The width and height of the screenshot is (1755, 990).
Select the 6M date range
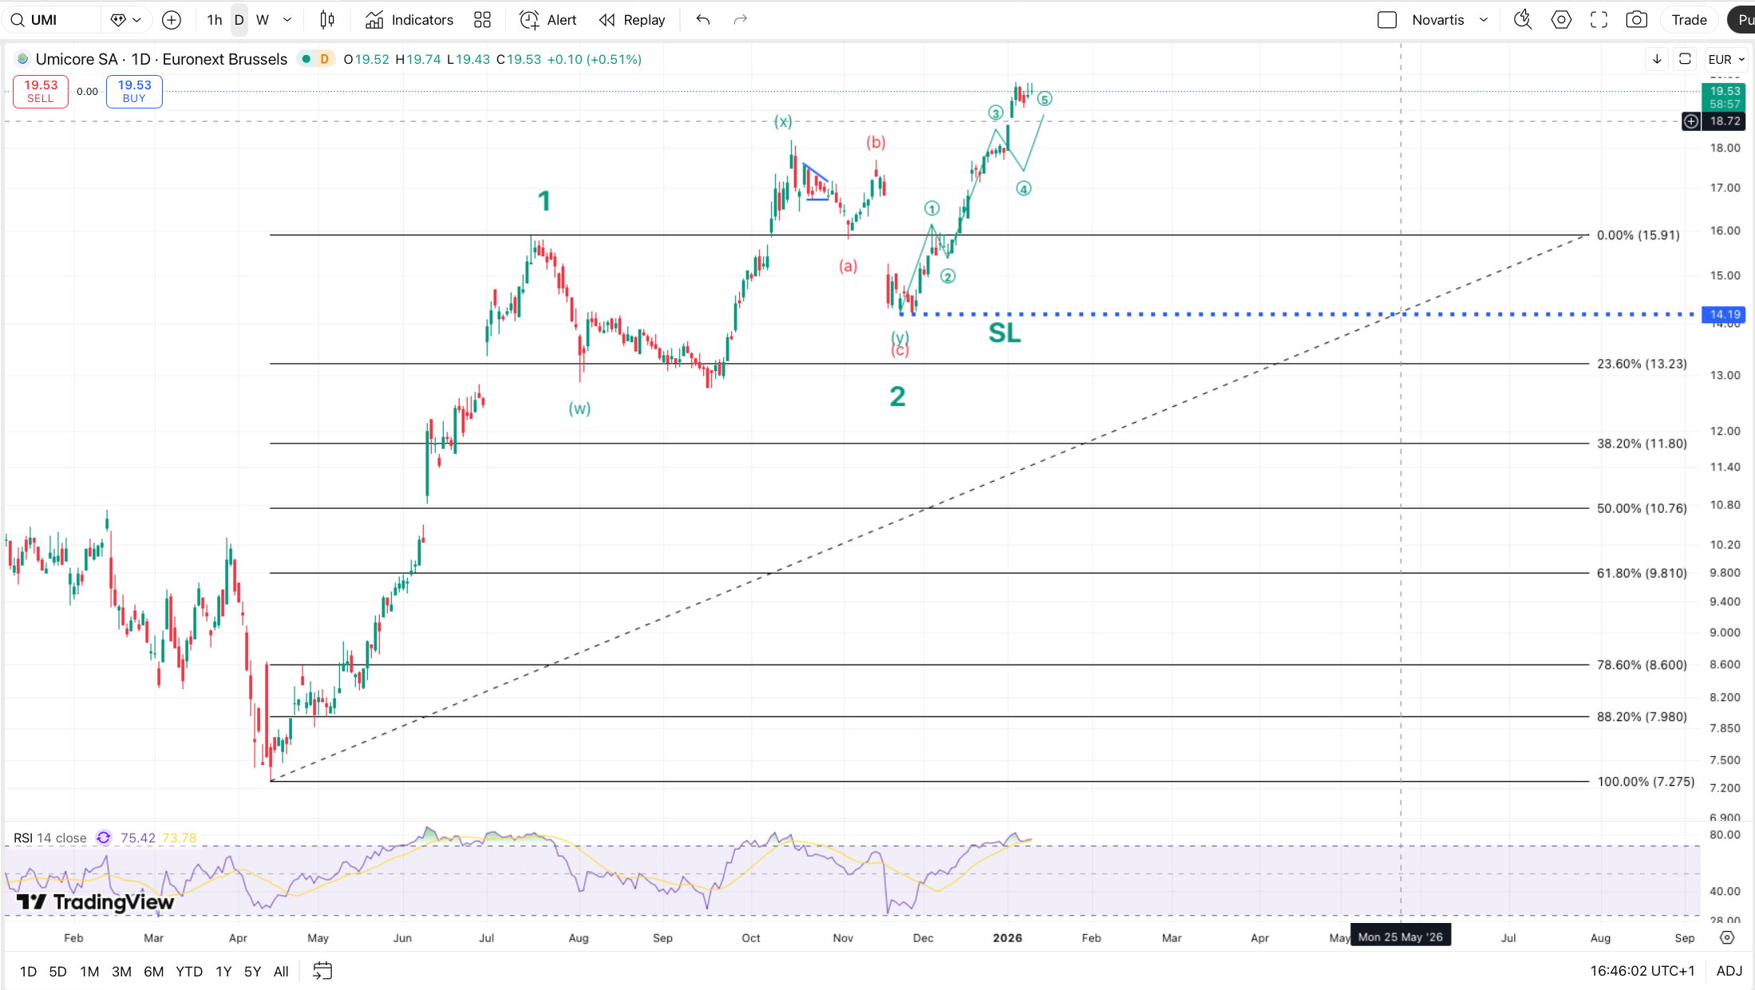click(153, 971)
